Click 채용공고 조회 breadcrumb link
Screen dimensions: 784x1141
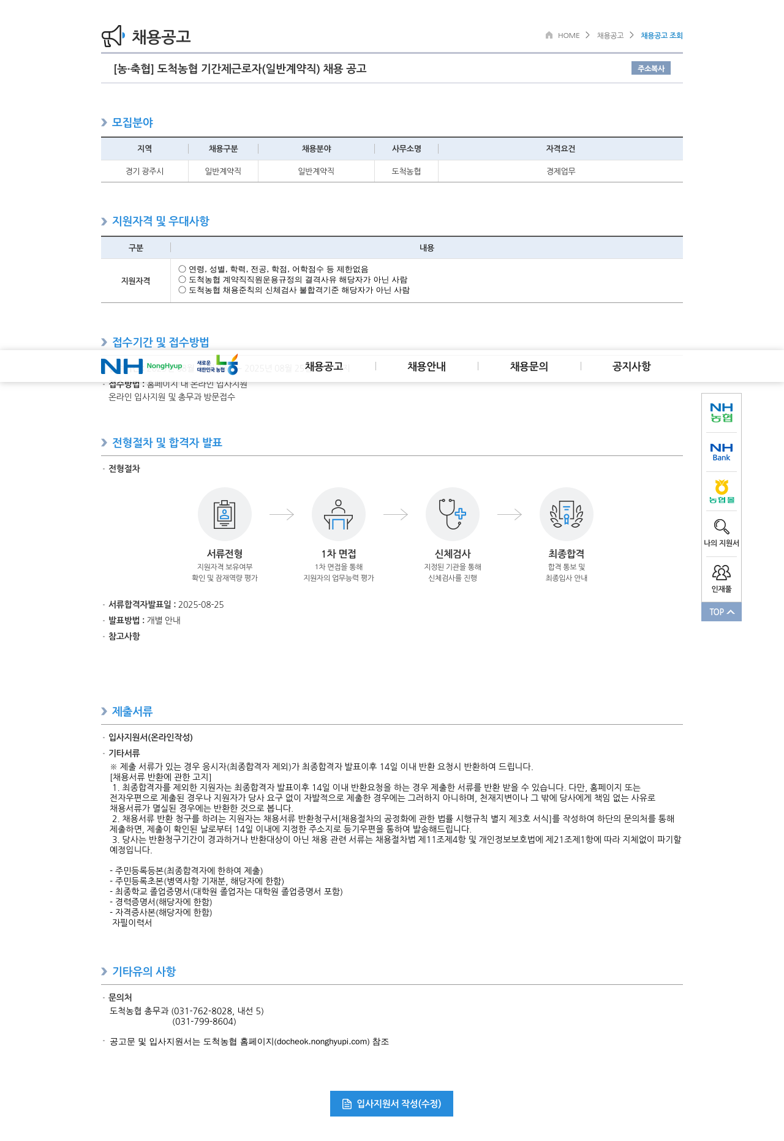click(661, 36)
